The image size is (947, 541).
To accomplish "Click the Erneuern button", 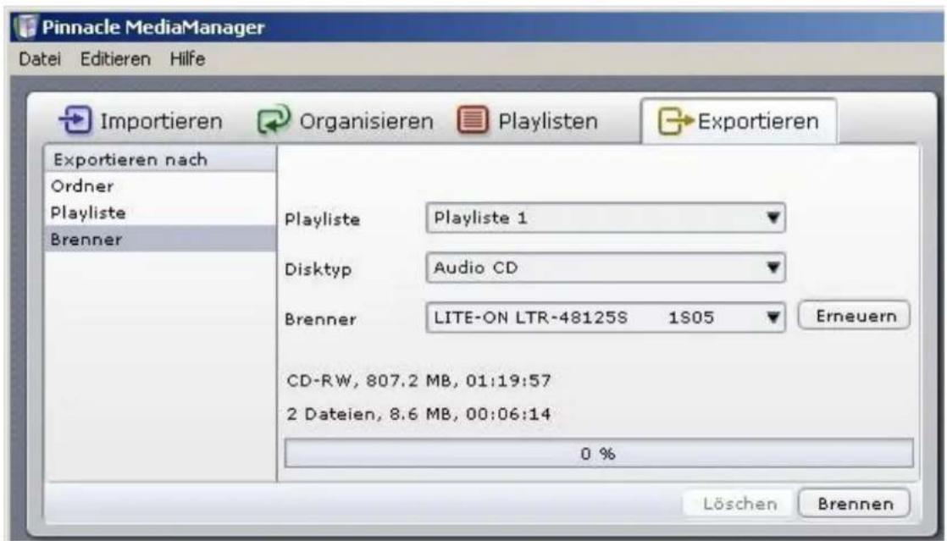I will (x=854, y=316).
